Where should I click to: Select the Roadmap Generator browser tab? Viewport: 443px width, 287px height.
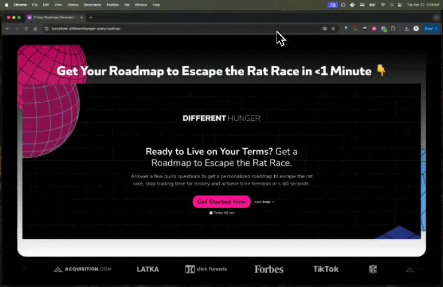pyautogui.click(x=53, y=17)
